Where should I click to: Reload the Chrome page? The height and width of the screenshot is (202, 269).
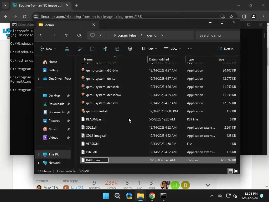[x=25, y=17]
